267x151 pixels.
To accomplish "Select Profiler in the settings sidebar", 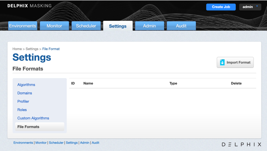I will pyautogui.click(x=23, y=101).
